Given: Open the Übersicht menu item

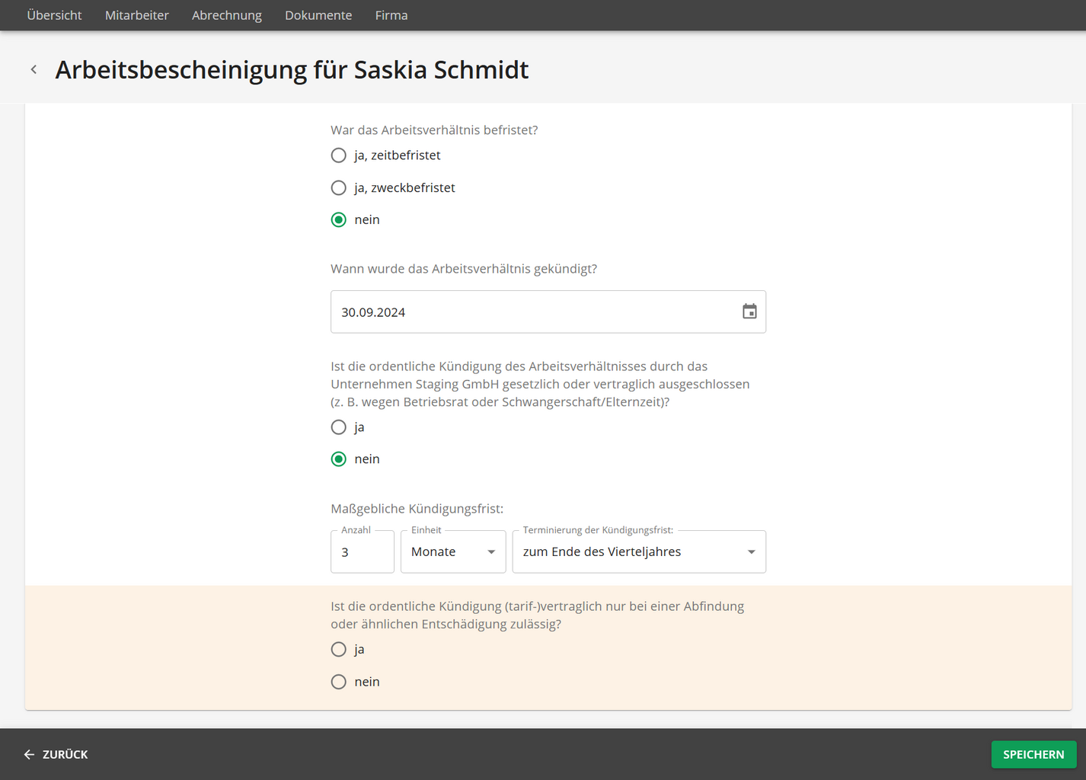Looking at the screenshot, I should click(x=54, y=15).
